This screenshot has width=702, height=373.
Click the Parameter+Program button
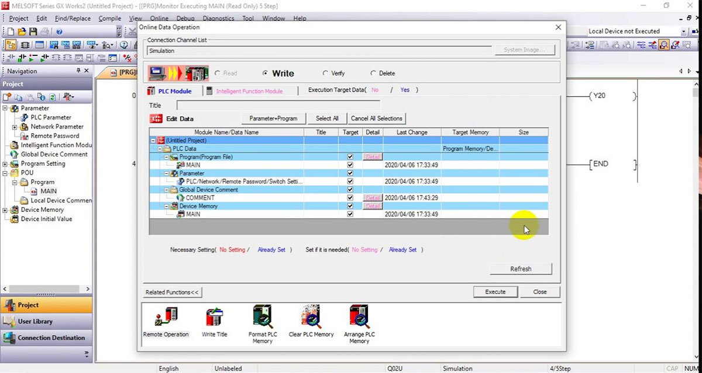tap(273, 118)
